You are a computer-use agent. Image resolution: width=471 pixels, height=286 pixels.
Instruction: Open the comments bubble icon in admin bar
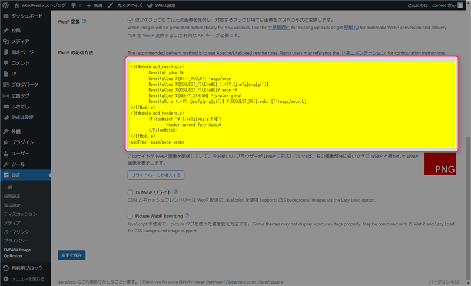[74, 5]
